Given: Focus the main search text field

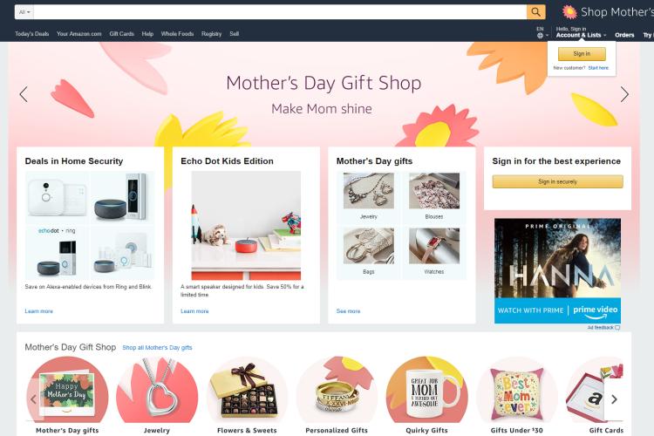Looking at the screenshot, I should point(280,12).
